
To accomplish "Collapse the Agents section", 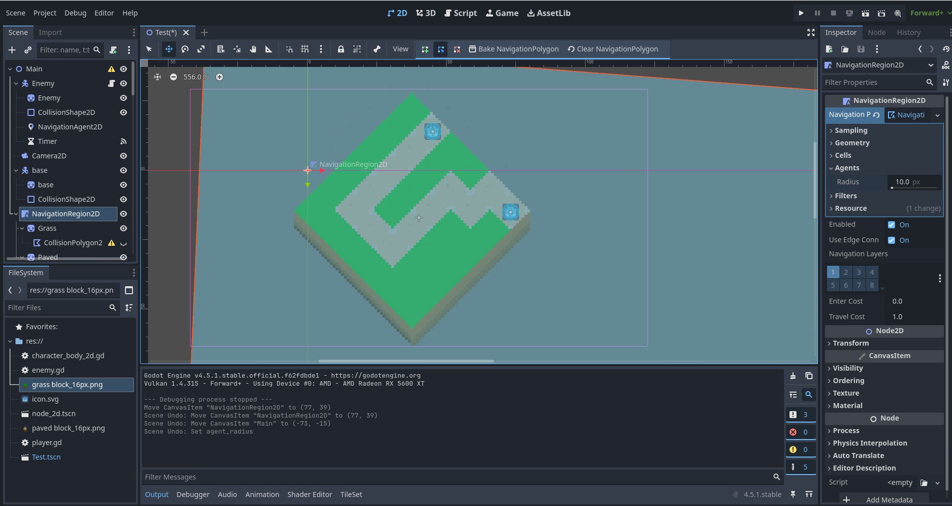I will pyautogui.click(x=846, y=168).
